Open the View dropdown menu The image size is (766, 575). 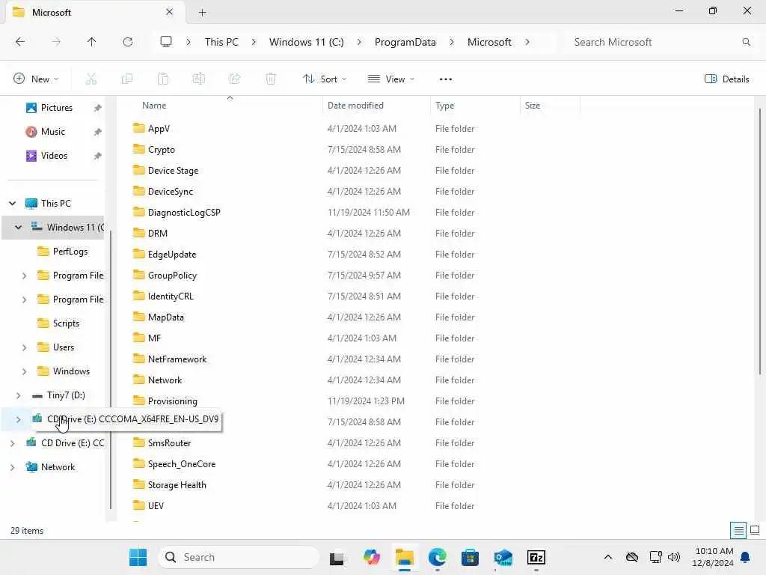click(x=390, y=79)
